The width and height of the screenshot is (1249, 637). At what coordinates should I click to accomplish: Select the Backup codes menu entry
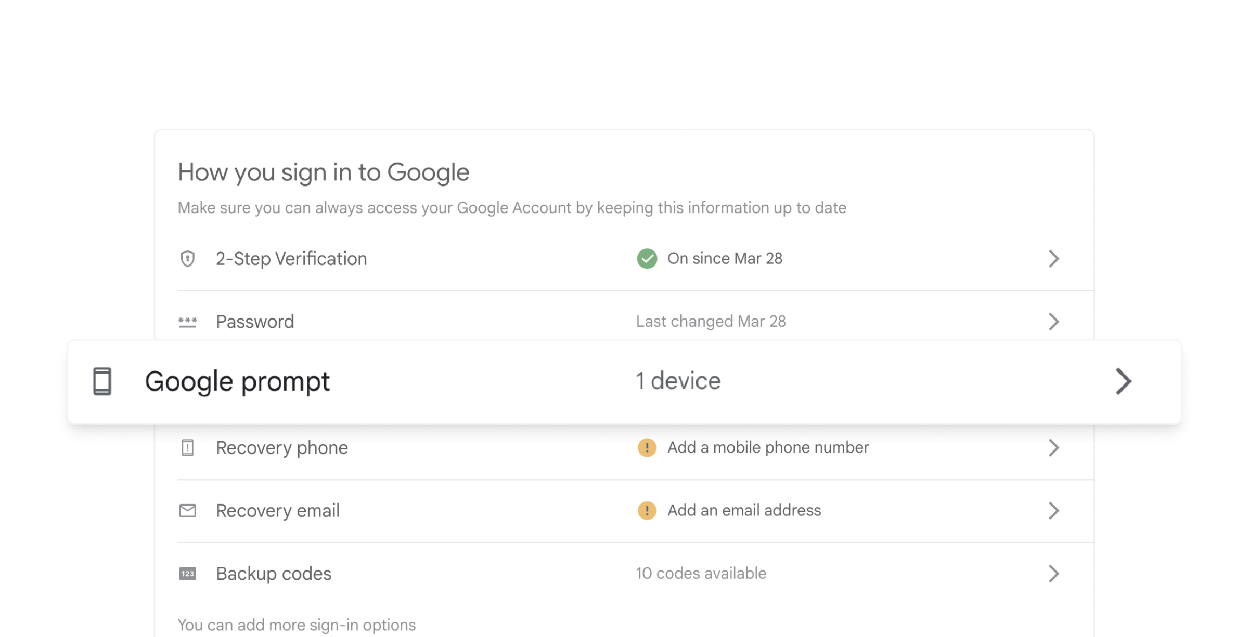pyautogui.click(x=274, y=574)
